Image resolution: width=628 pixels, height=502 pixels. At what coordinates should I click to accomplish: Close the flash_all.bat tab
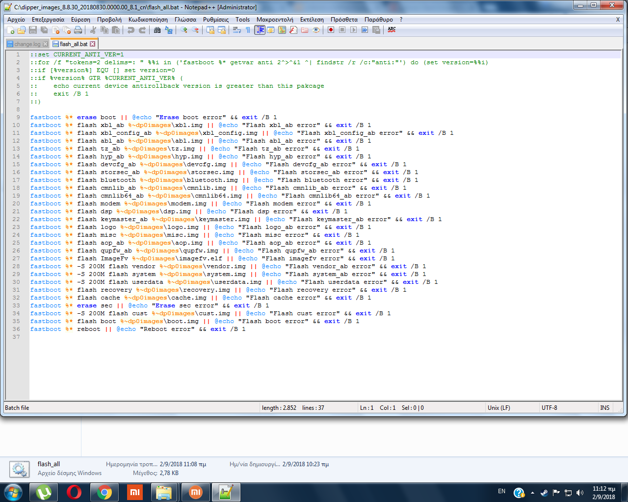(92, 44)
